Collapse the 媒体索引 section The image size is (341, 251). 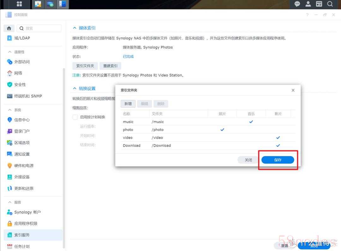point(75,28)
